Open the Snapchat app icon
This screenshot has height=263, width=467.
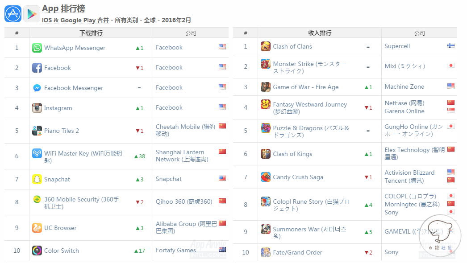(x=37, y=179)
